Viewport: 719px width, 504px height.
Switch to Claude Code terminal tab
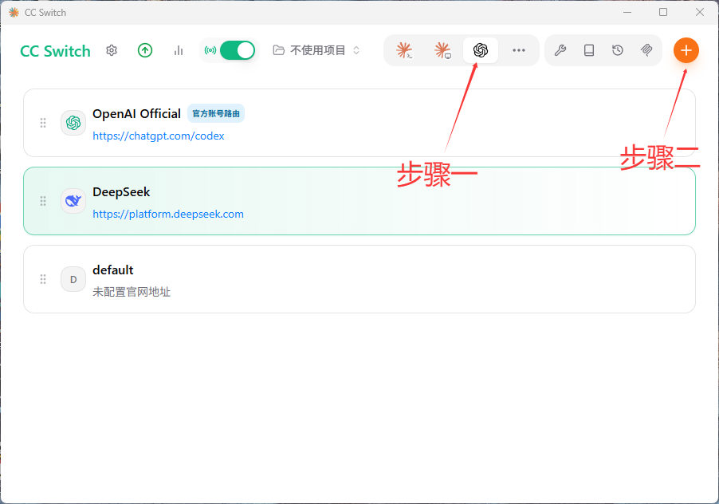tap(404, 50)
